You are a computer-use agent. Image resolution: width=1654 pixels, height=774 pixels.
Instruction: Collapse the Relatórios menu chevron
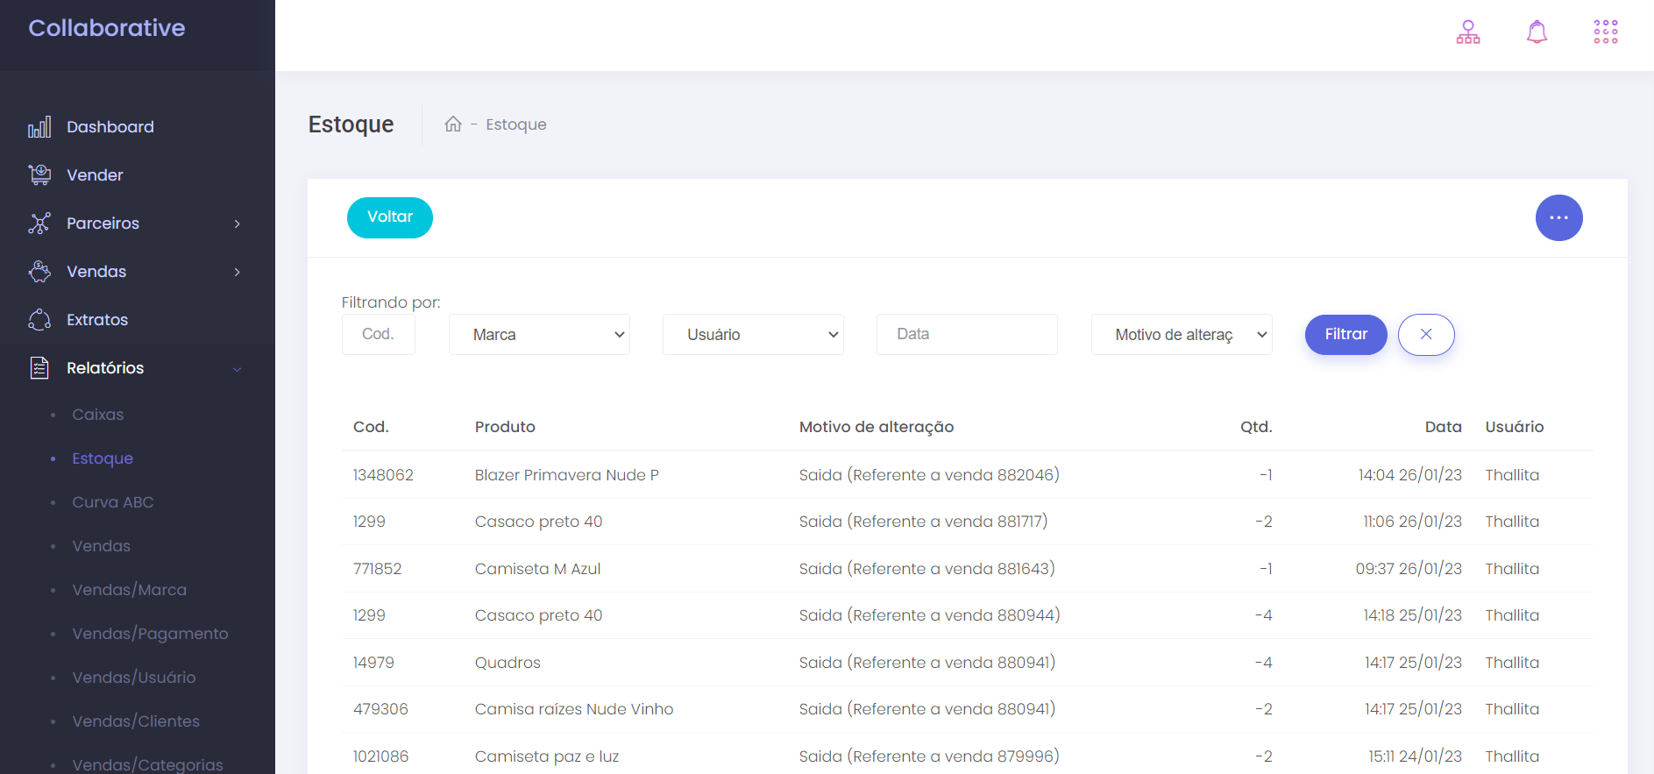237,369
